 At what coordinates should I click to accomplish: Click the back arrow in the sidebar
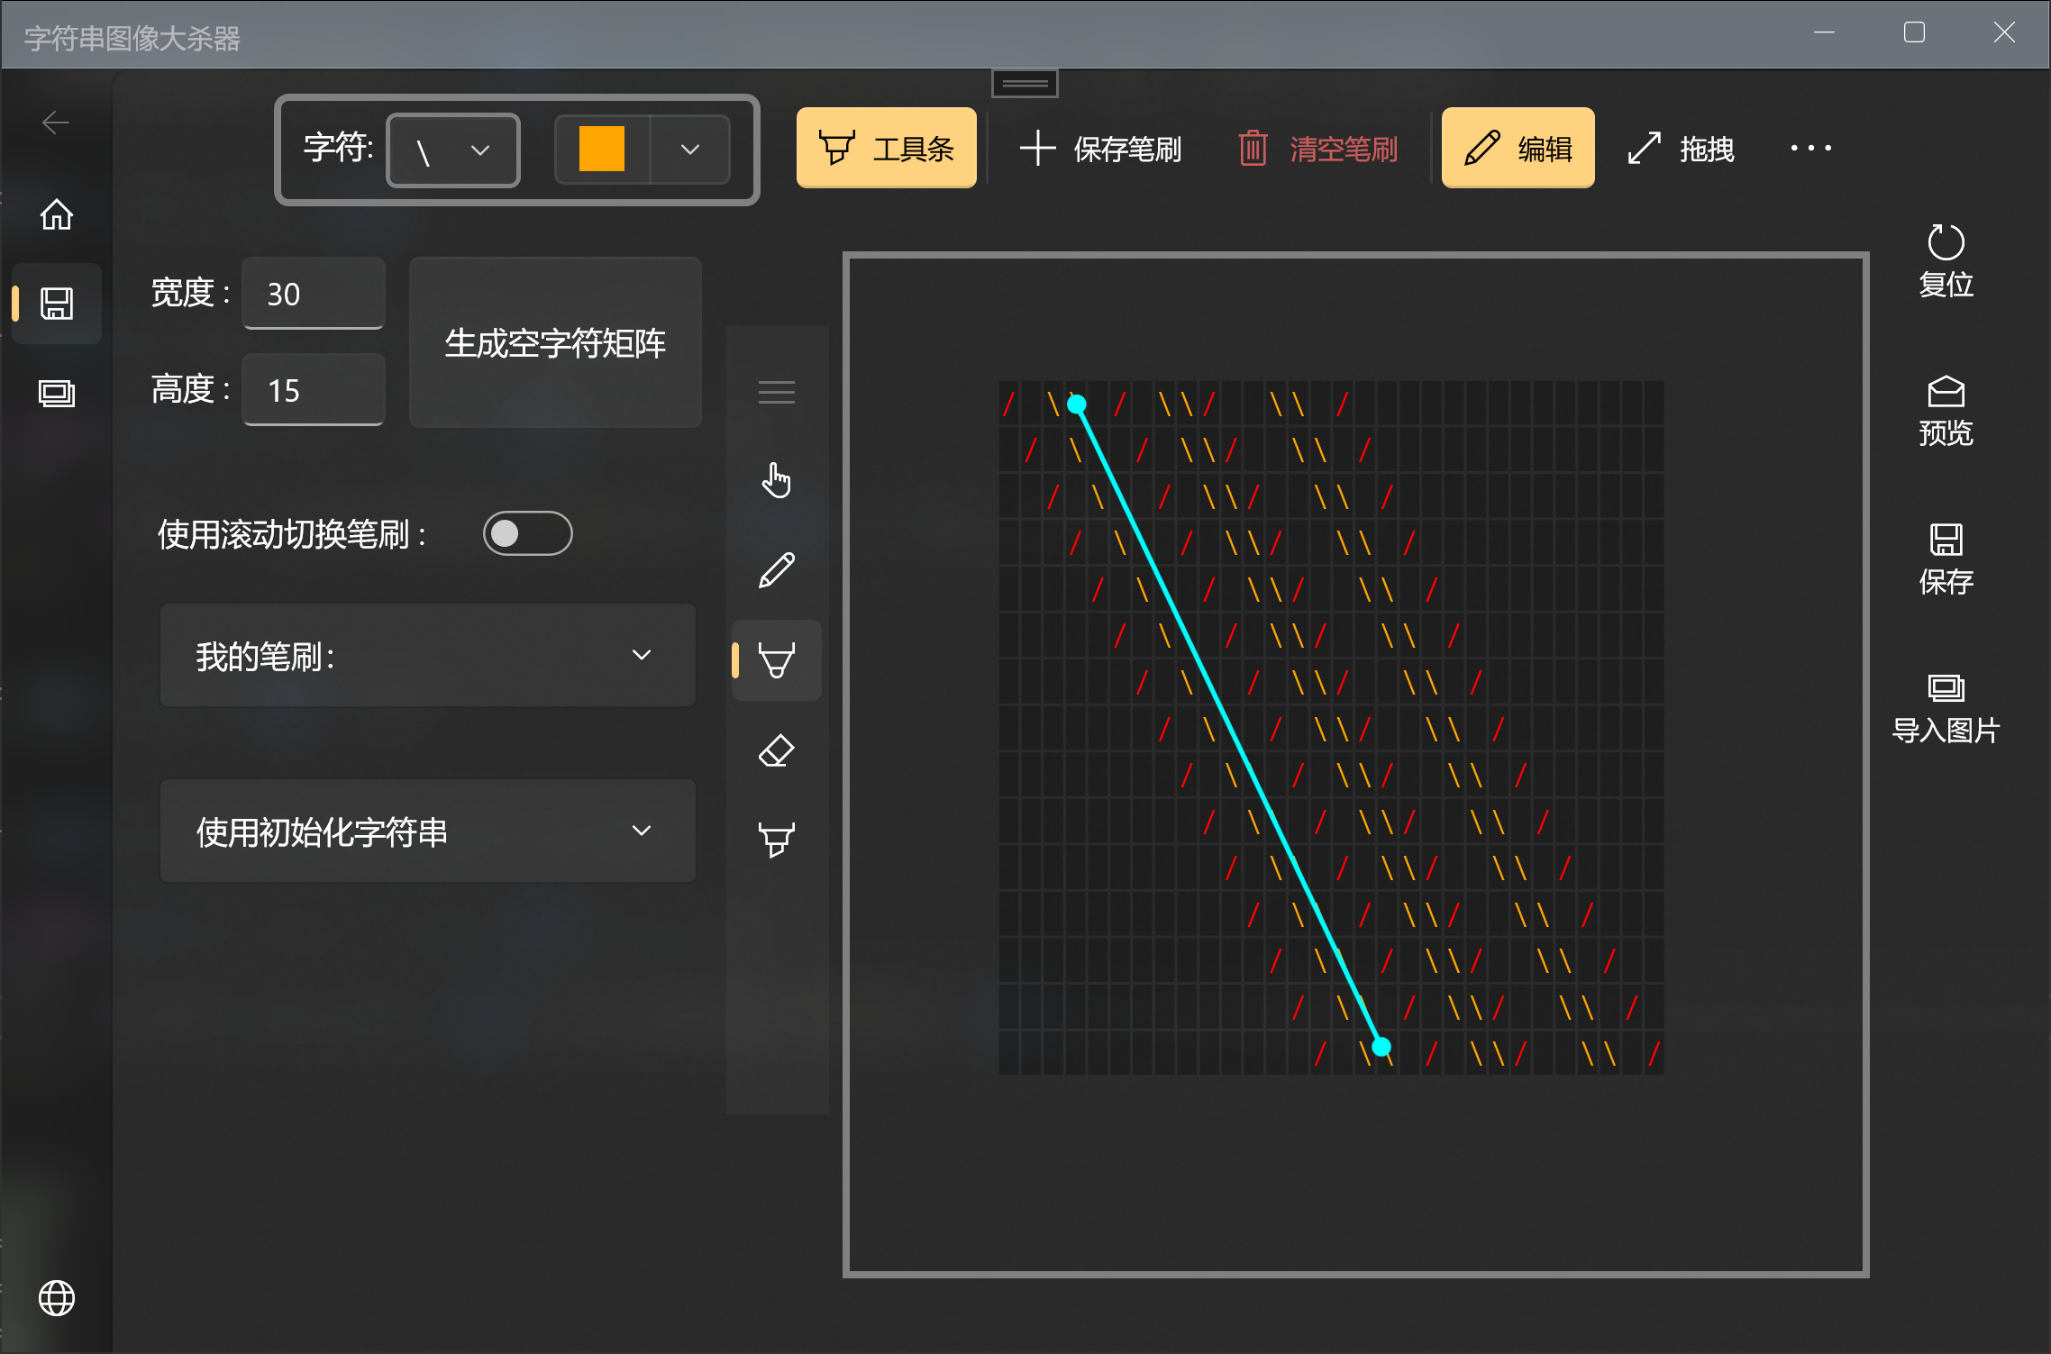tap(56, 123)
